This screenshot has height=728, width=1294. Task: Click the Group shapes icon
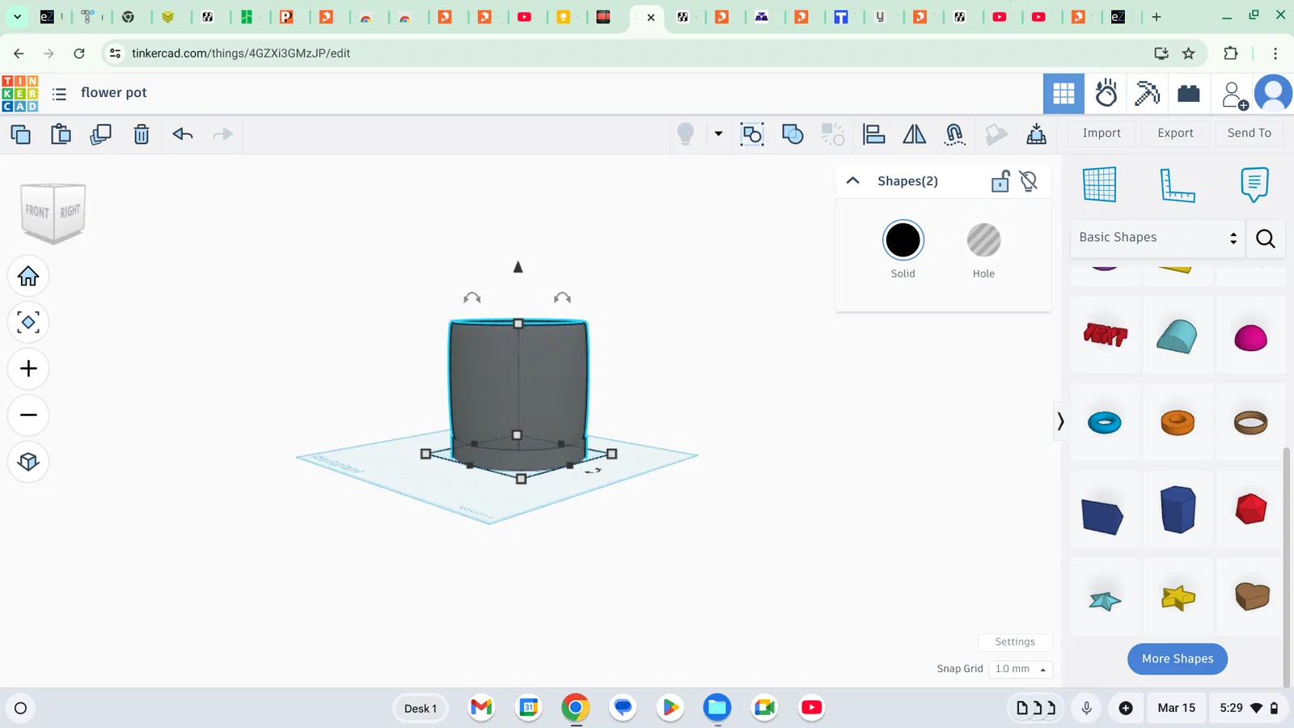(x=793, y=134)
